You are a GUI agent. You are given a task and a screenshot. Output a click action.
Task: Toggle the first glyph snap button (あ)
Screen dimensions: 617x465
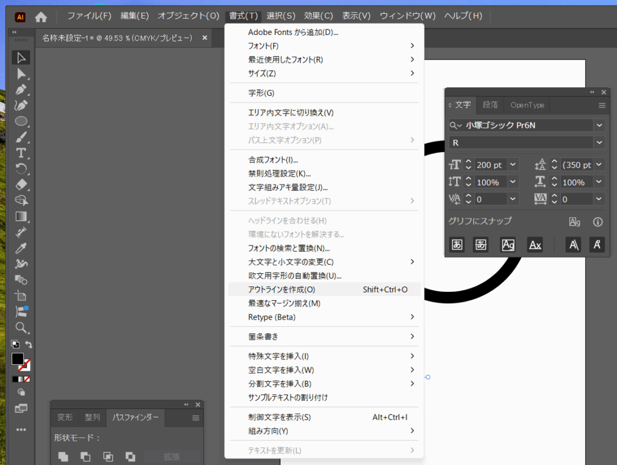(457, 244)
